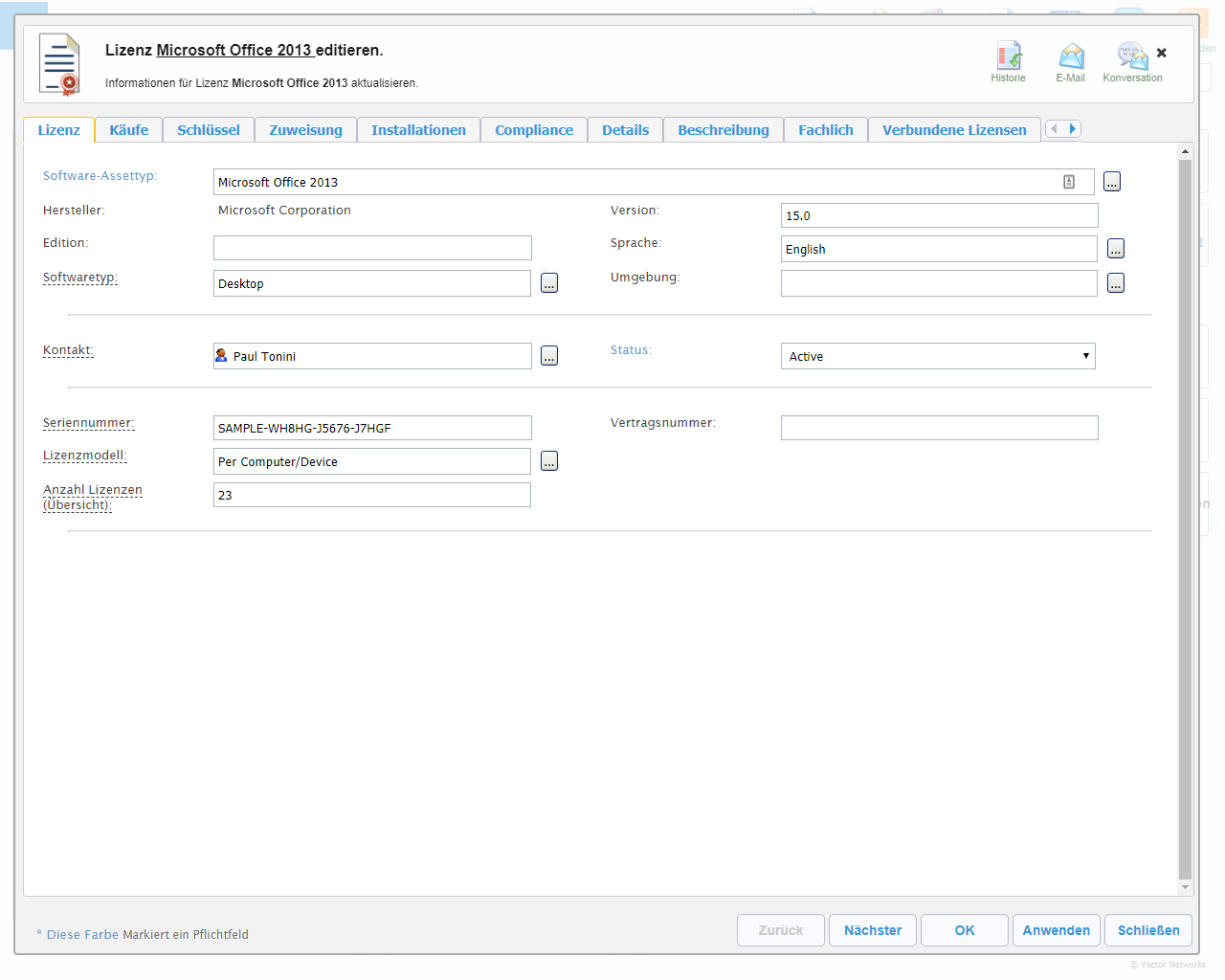Open browse button next to Sprache
Image resolution: width=1225 pixels, height=980 pixels.
(x=1116, y=249)
